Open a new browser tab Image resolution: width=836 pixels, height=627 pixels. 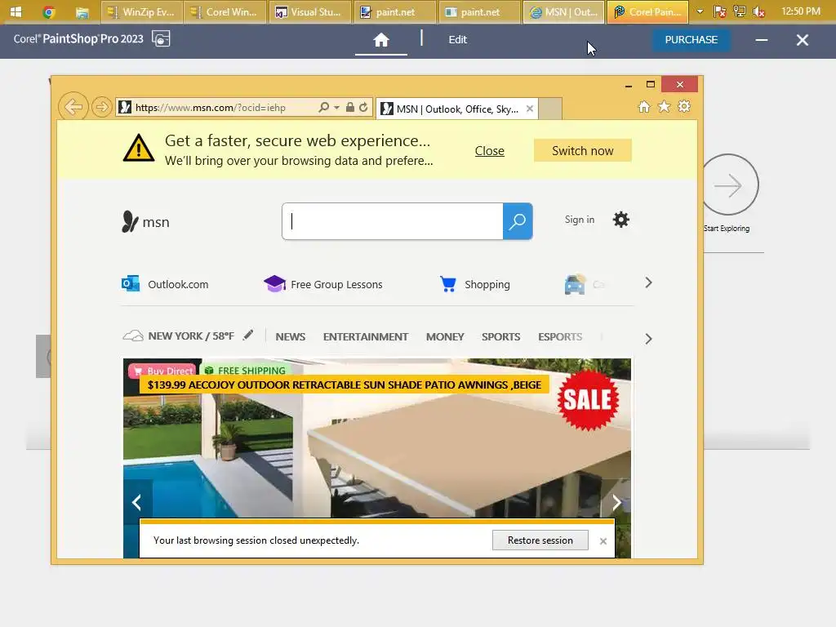click(x=550, y=109)
